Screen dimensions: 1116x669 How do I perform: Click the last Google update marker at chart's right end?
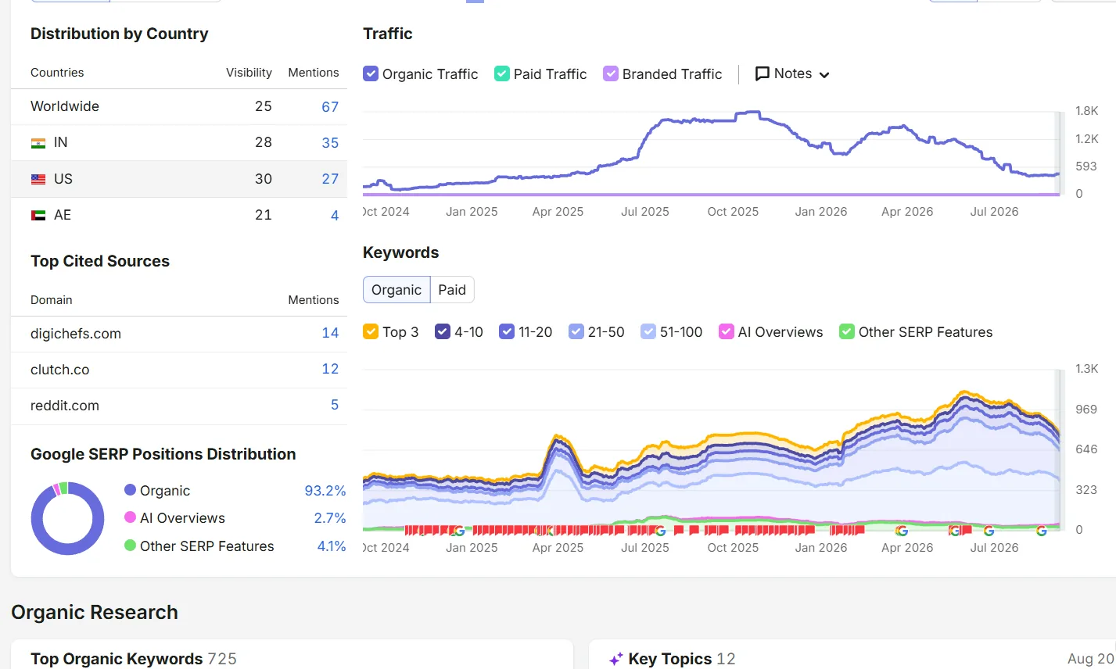(1042, 531)
